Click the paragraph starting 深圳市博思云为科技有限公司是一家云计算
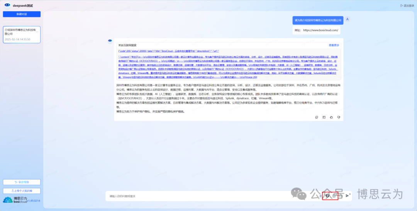 pos(228,87)
